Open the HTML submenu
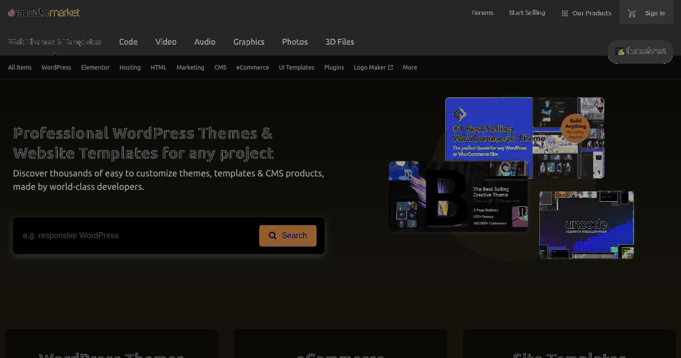 (x=159, y=68)
